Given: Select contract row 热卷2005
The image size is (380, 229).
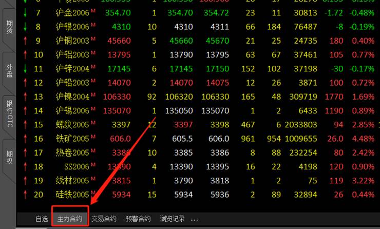Looking at the screenshot, I should (198, 152).
